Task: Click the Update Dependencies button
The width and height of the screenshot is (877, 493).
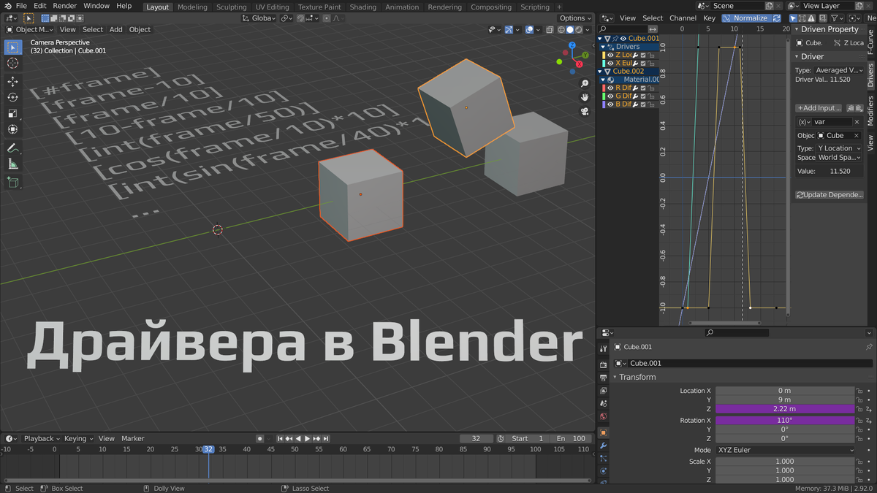Action: point(829,195)
